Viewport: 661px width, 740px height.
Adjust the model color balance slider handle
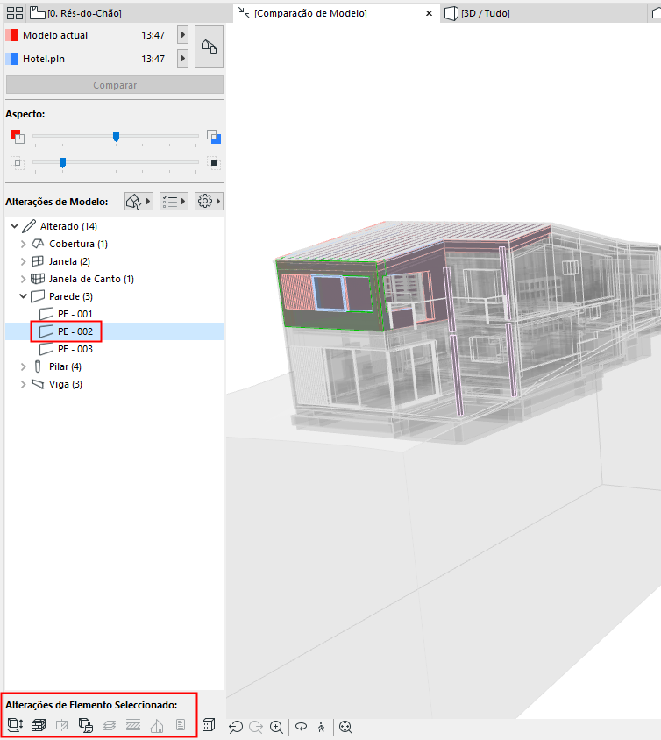click(116, 137)
